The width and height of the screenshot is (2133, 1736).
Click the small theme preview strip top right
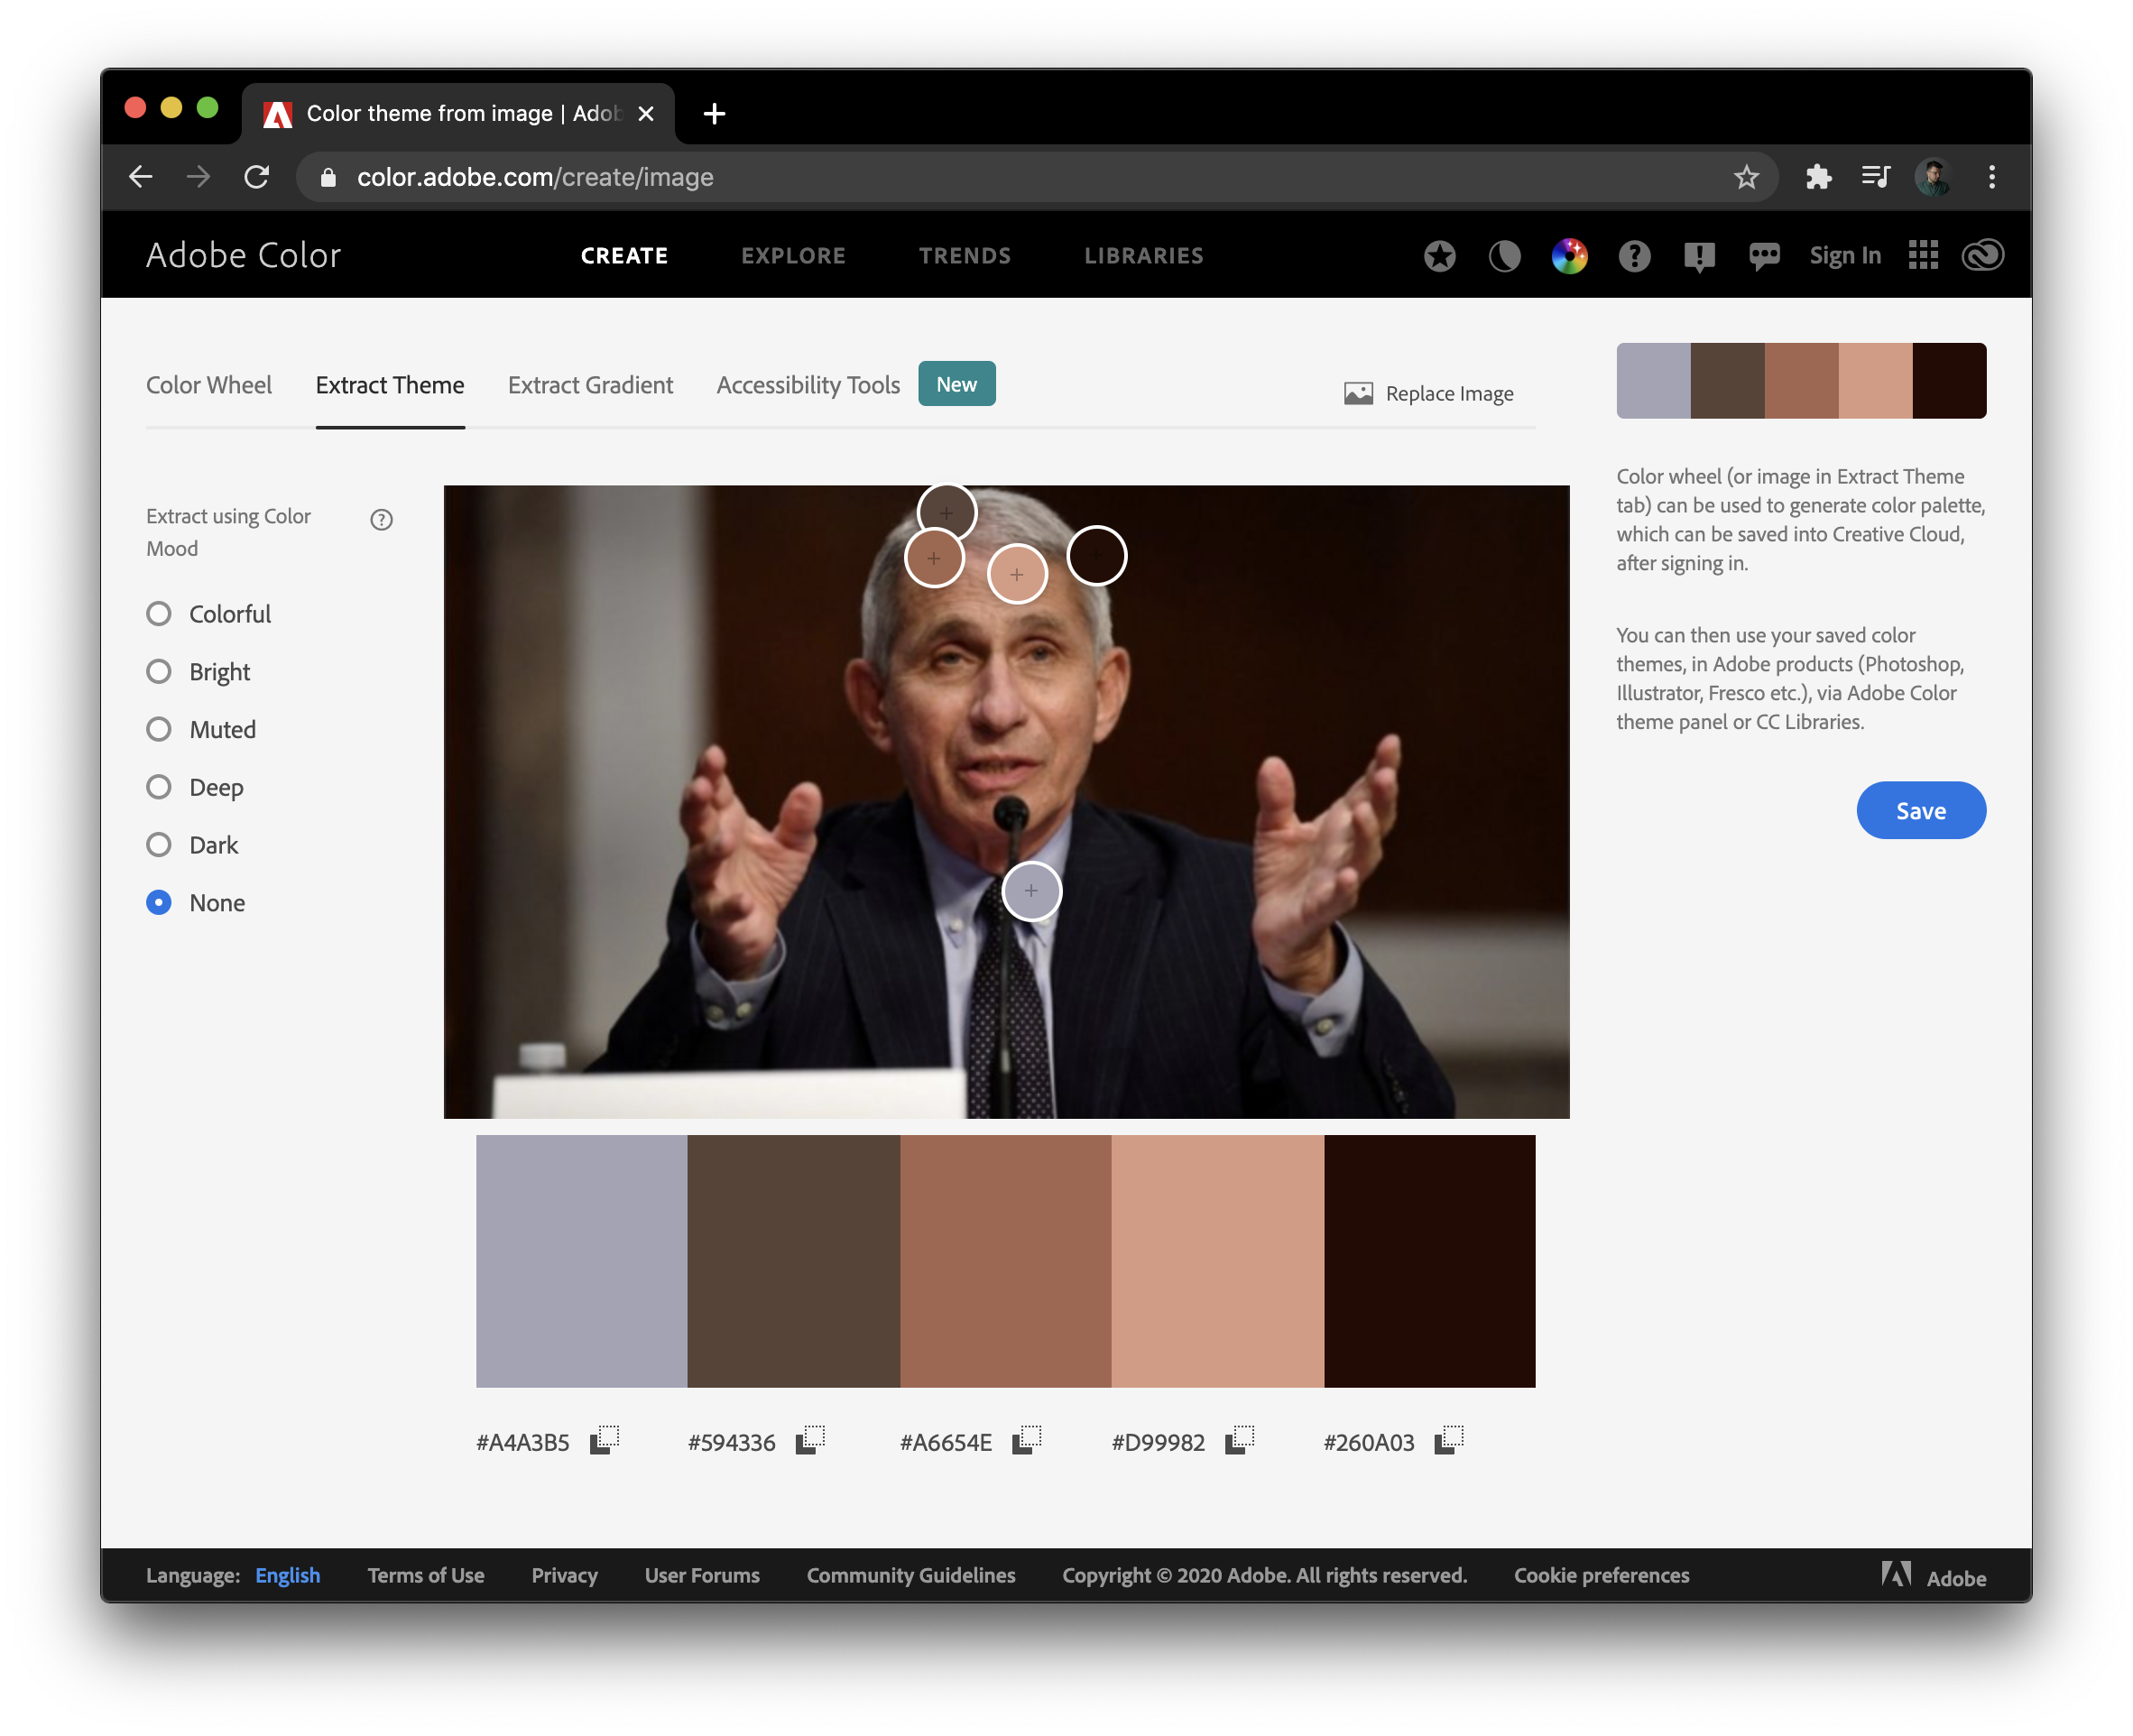click(x=1801, y=381)
